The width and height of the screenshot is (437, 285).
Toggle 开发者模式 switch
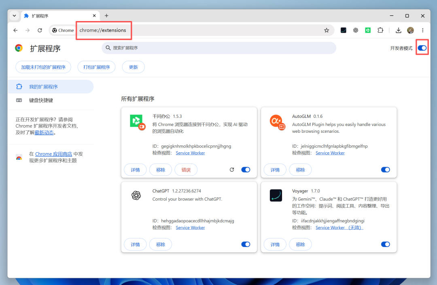tap(422, 48)
